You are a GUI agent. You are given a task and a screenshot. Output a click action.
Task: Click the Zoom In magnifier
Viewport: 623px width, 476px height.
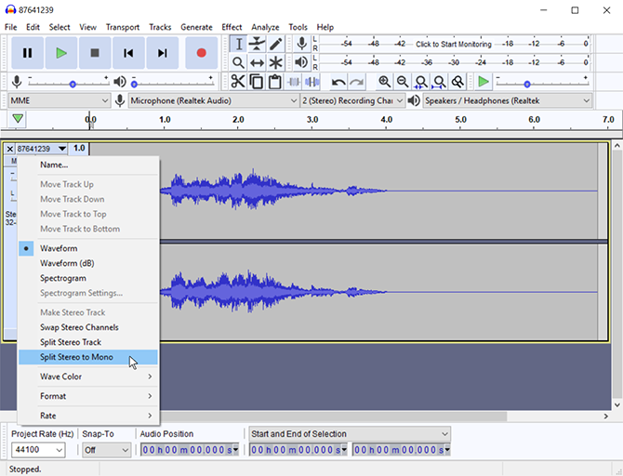click(x=384, y=83)
